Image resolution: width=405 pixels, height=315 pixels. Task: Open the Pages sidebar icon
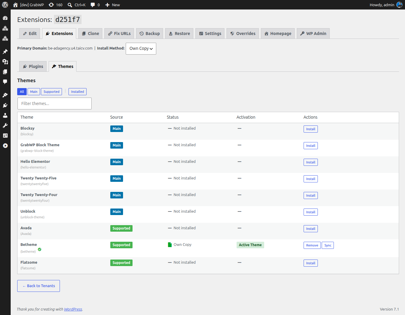[x=5, y=72]
